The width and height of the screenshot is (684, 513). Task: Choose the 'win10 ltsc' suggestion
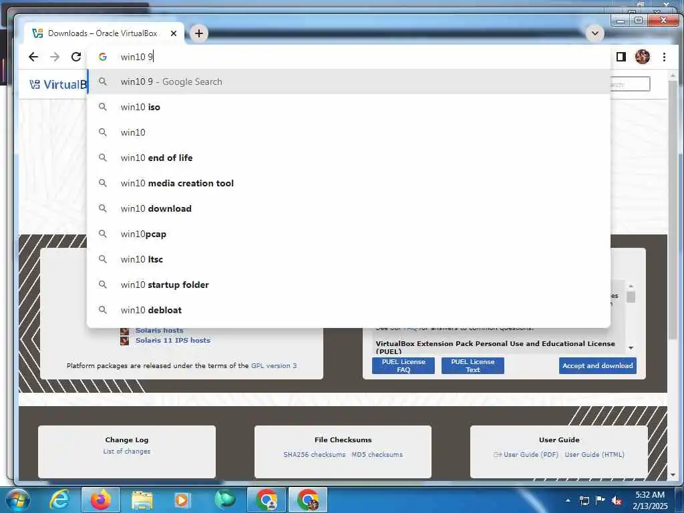click(x=349, y=259)
